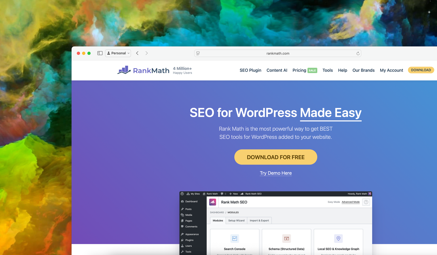The height and width of the screenshot is (255, 437).
Task: Open the Pricing menu item
Action: tap(299, 70)
